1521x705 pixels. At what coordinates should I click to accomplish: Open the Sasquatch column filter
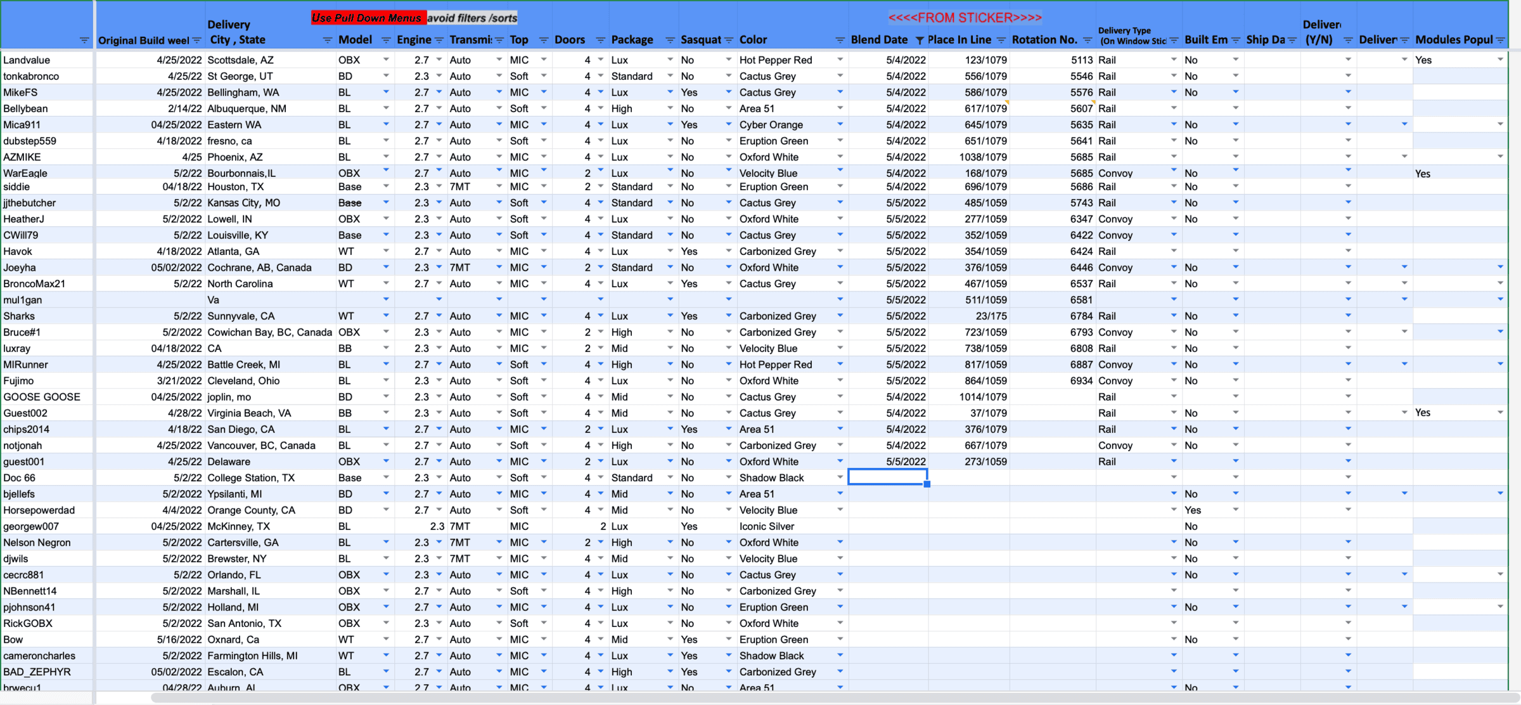pyautogui.click(x=729, y=40)
